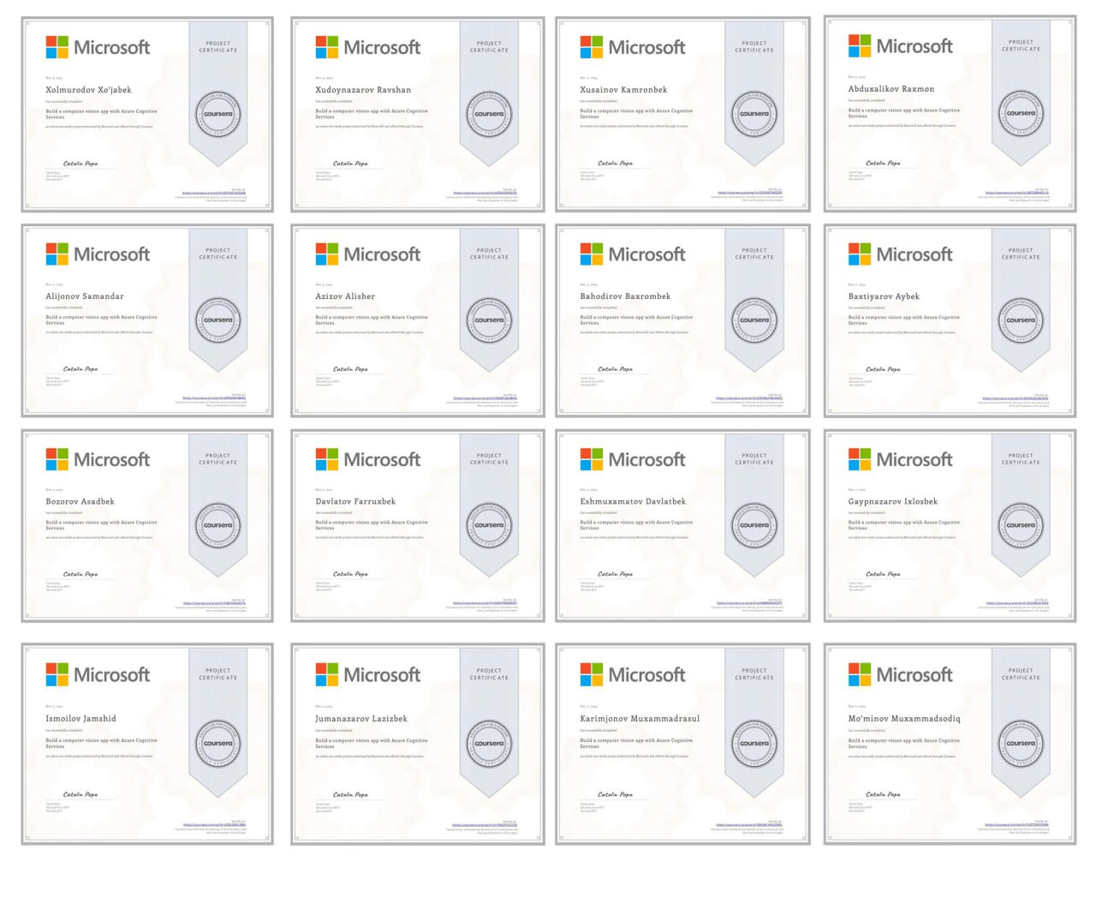Click Microsoft logo on Davlatov Farruxbek certificate
1096x897 pixels.
(368, 460)
